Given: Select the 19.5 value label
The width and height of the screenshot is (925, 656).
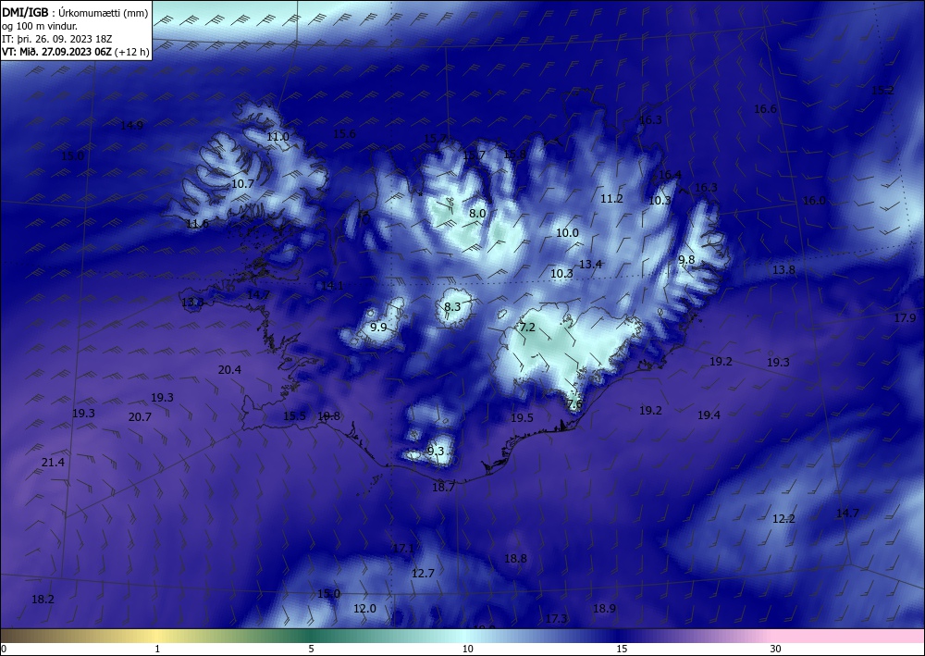Looking at the screenshot, I should click(522, 417).
